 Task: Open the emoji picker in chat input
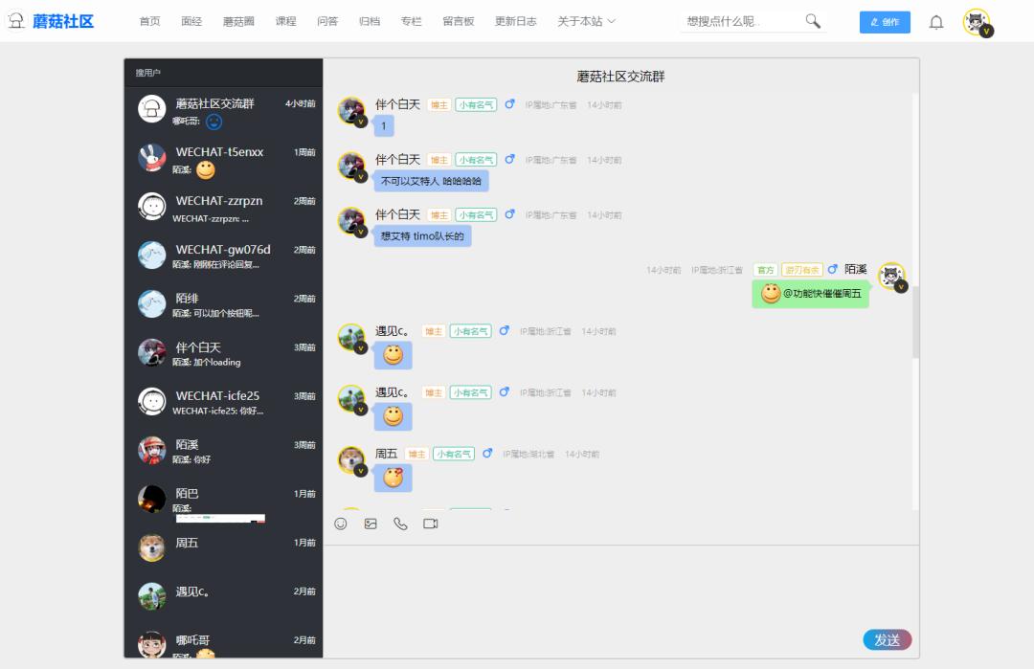341,524
